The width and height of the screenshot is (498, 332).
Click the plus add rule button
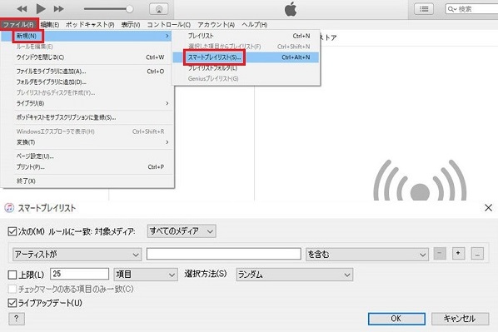click(x=458, y=254)
